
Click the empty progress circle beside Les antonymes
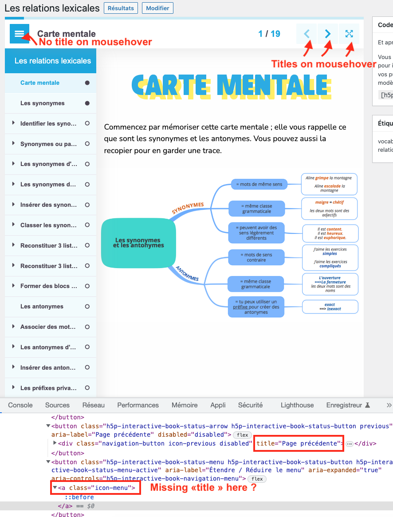(x=87, y=307)
